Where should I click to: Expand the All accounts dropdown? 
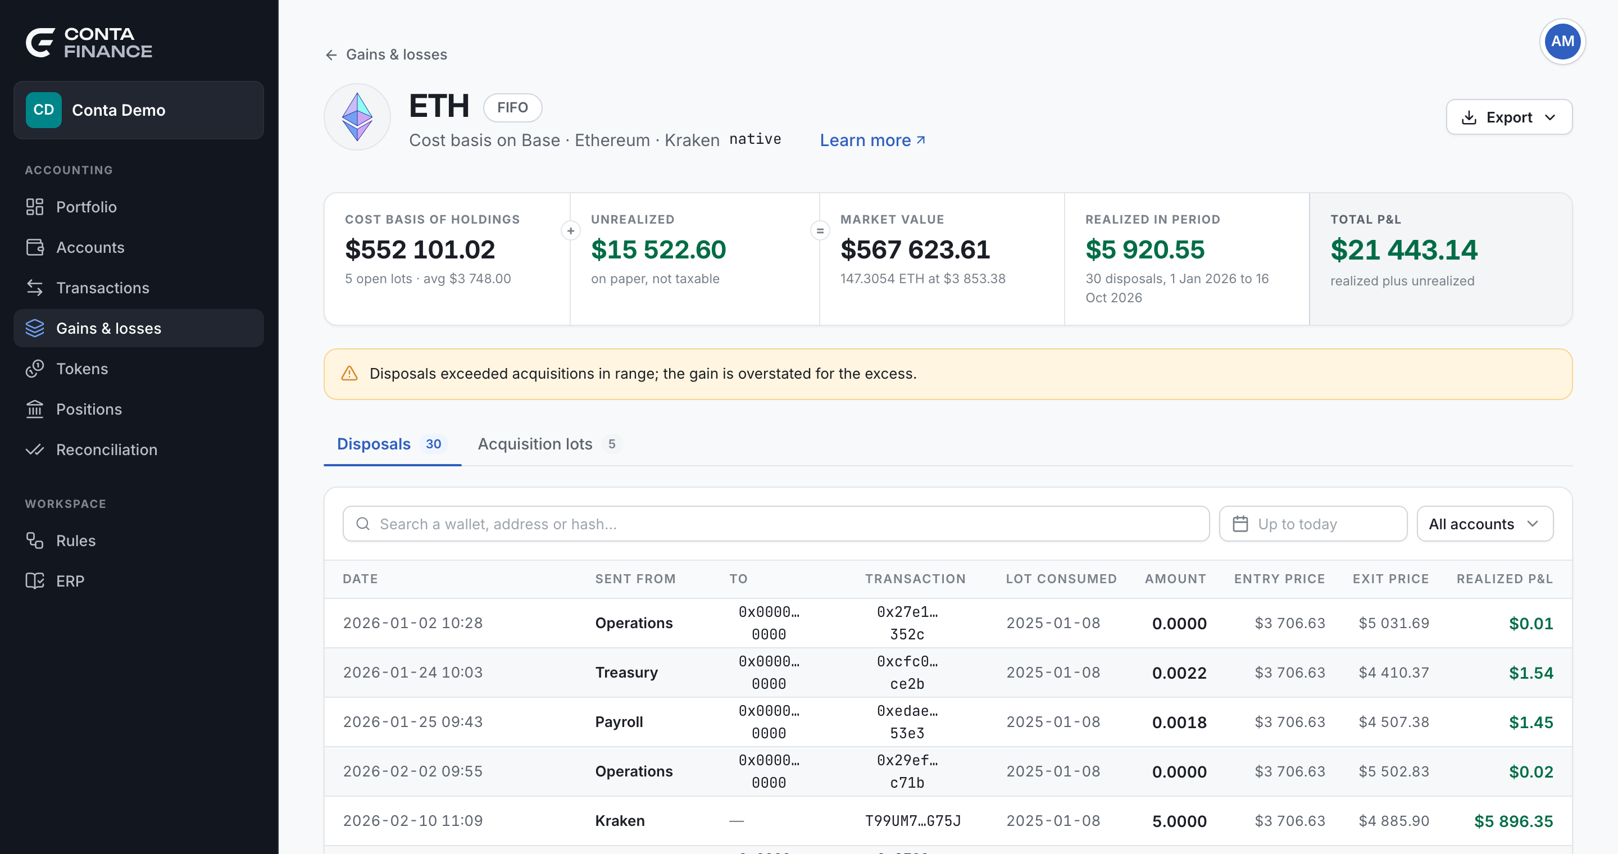pyautogui.click(x=1484, y=524)
